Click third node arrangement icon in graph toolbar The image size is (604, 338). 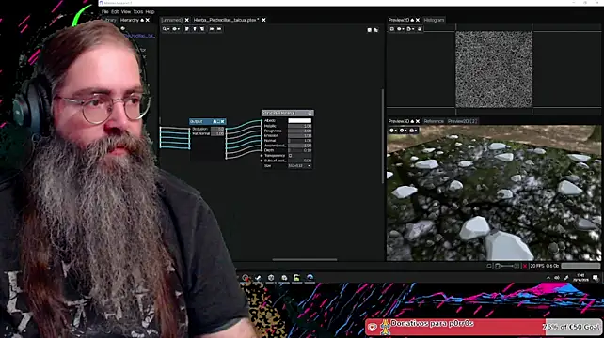point(202,29)
